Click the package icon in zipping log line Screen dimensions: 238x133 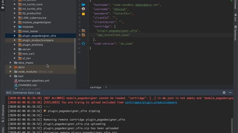coord(45,111)
